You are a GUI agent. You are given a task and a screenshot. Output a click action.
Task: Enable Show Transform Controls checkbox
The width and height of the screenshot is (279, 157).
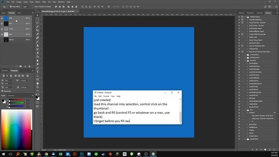(33, 7)
